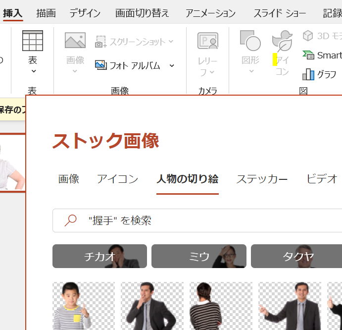This screenshot has height=330, width=342.
Task: Click the Chart bar graph icon
Action: point(308,75)
